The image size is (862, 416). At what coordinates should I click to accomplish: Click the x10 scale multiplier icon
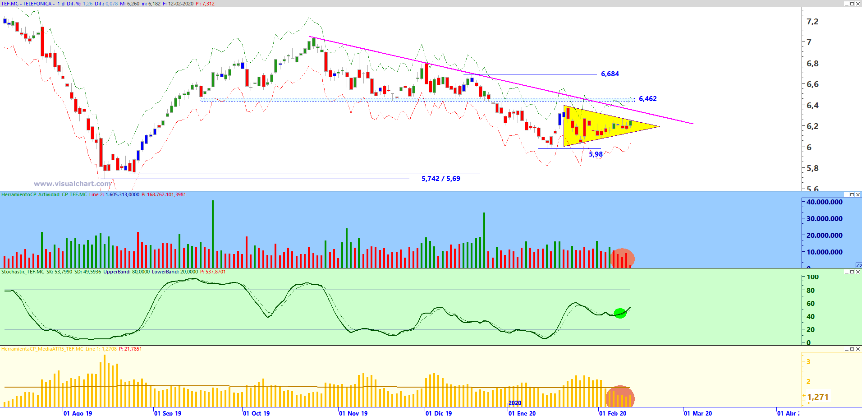click(x=859, y=265)
